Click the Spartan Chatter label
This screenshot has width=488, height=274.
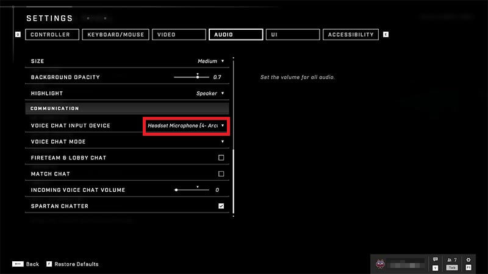(x=59, y=206)
